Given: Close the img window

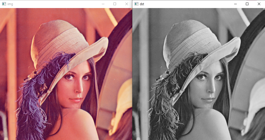Looking at the screenshot, I should 127,4.
